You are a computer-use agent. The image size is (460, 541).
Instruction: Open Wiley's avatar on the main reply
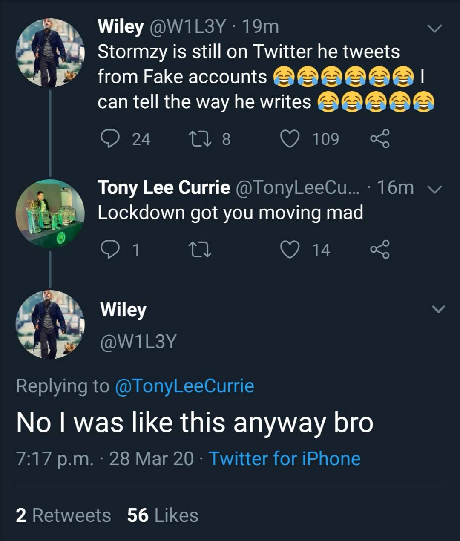[50, 324]
